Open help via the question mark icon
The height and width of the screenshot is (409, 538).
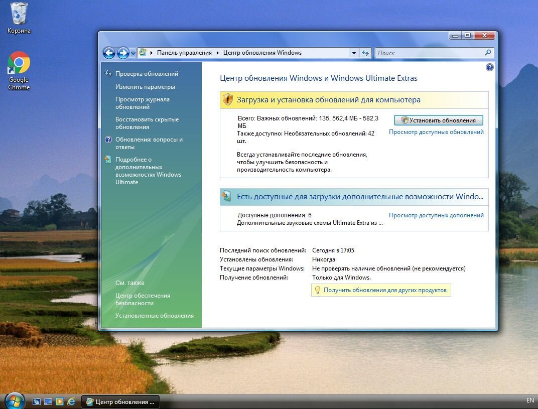490,67
